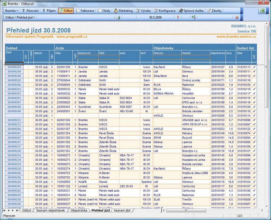Toggle the OK checkmark for delivery note 31/016104
The height and width of the screenshot is (220, 271).
click(x=254, y=182)
